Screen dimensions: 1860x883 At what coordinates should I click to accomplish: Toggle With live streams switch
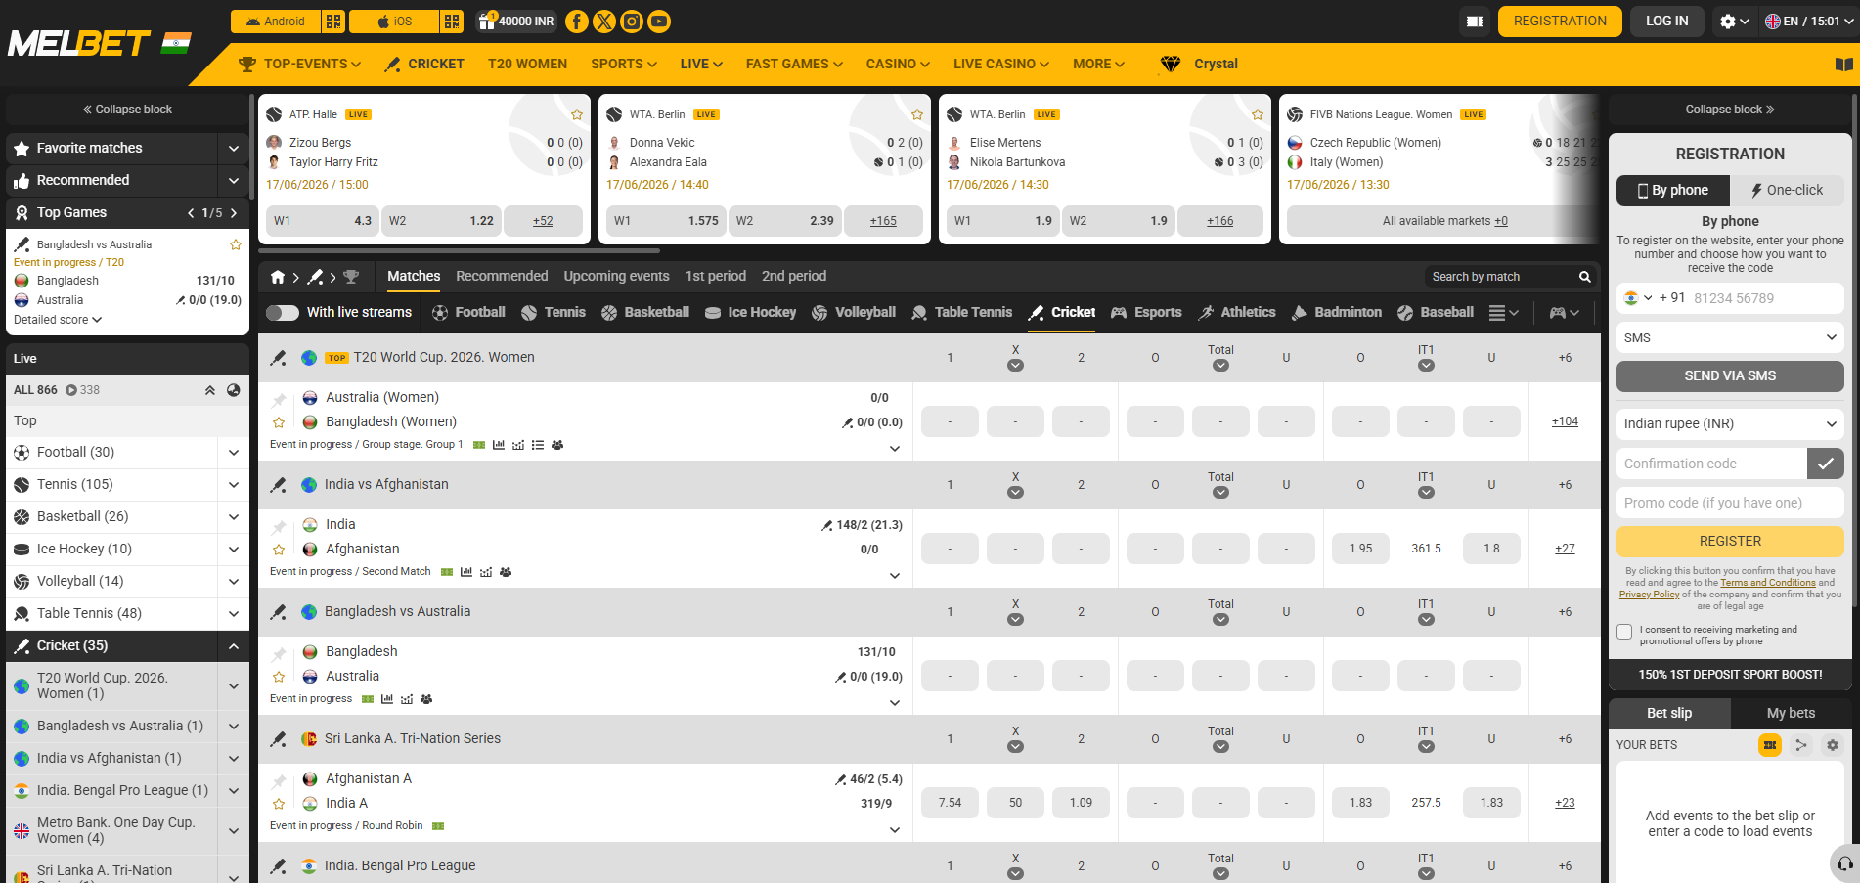coord(283,313)
